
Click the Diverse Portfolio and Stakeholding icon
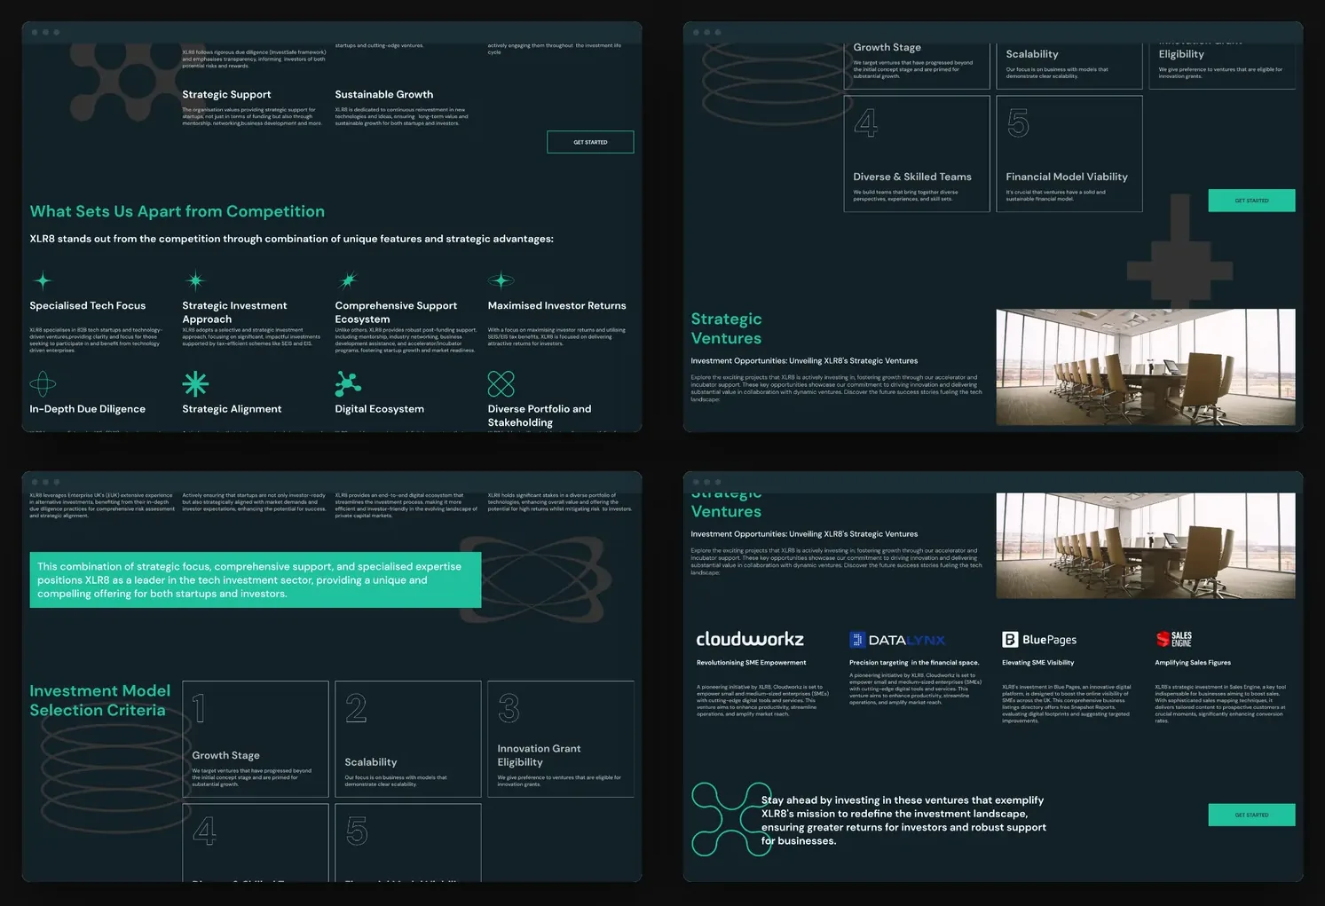click(501, 384)
